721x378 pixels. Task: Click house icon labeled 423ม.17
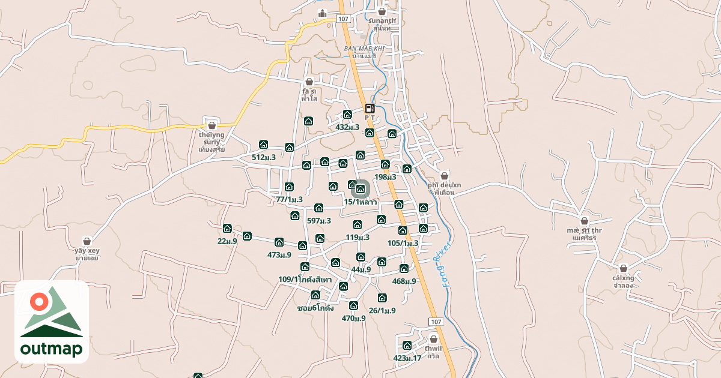pos(407,345)
